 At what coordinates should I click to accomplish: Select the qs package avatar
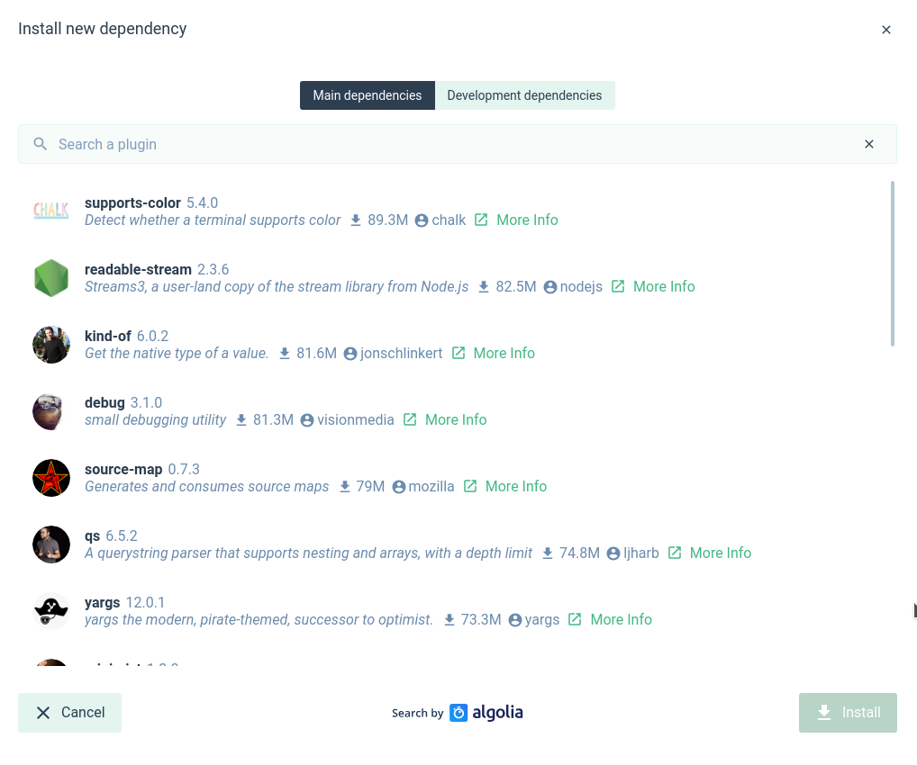(51, 544)
